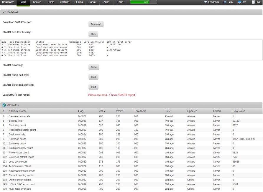Select the 'Current pending sector' attribute
Image resolution: width=263 pixels, height=192 pixels.
point(21,175)
